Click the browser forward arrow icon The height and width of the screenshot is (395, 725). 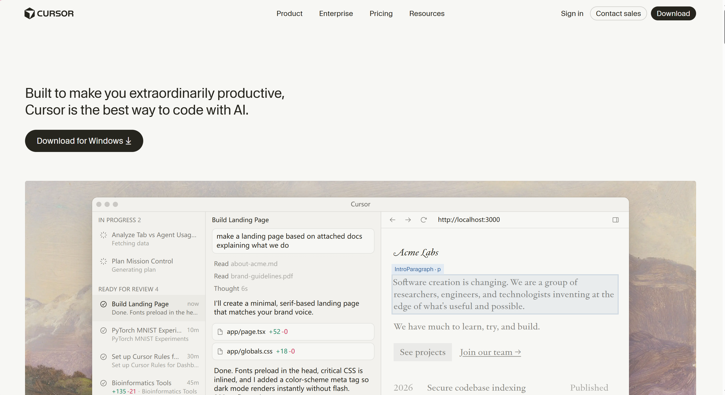point(408,220)
